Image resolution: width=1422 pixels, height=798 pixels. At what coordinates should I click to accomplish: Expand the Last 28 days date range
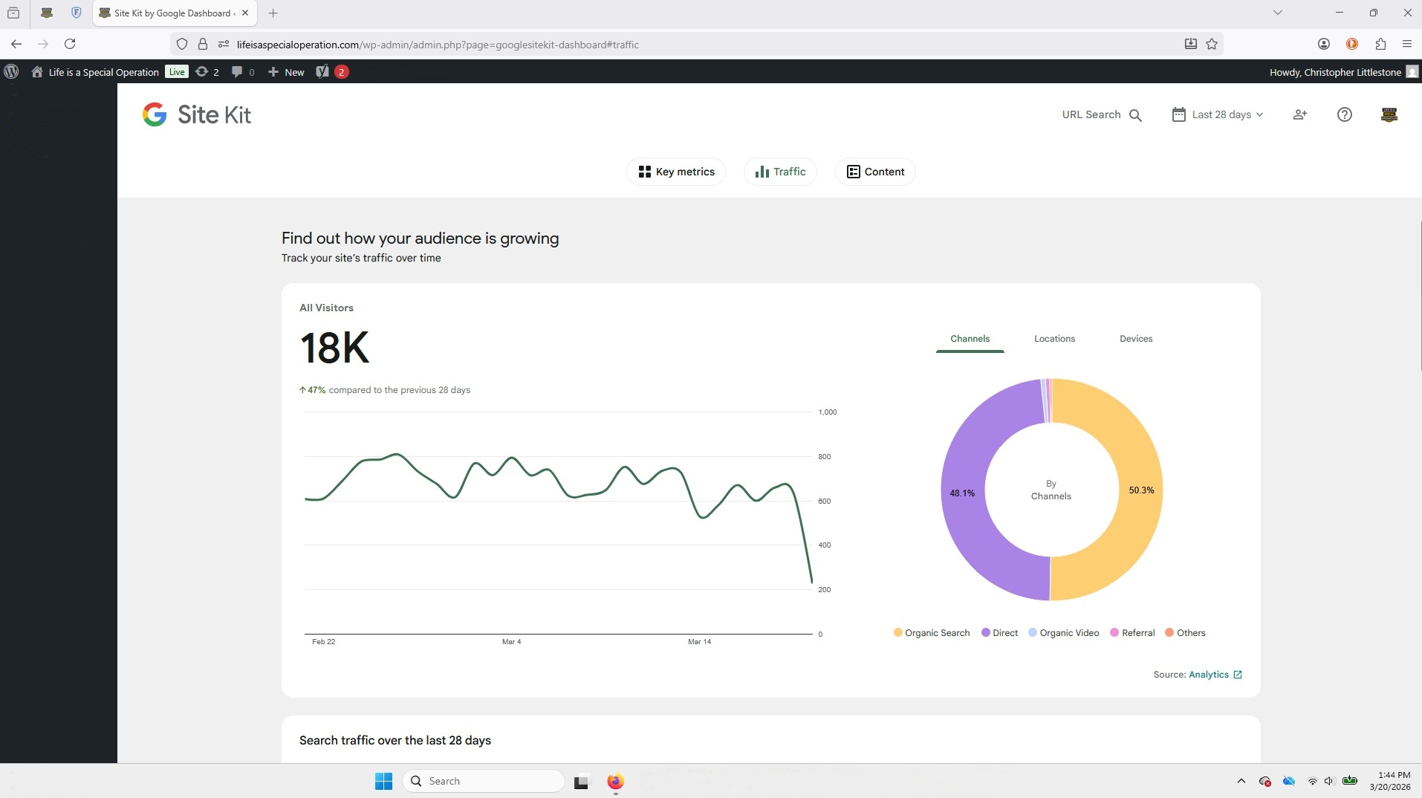pos(1218,114)
